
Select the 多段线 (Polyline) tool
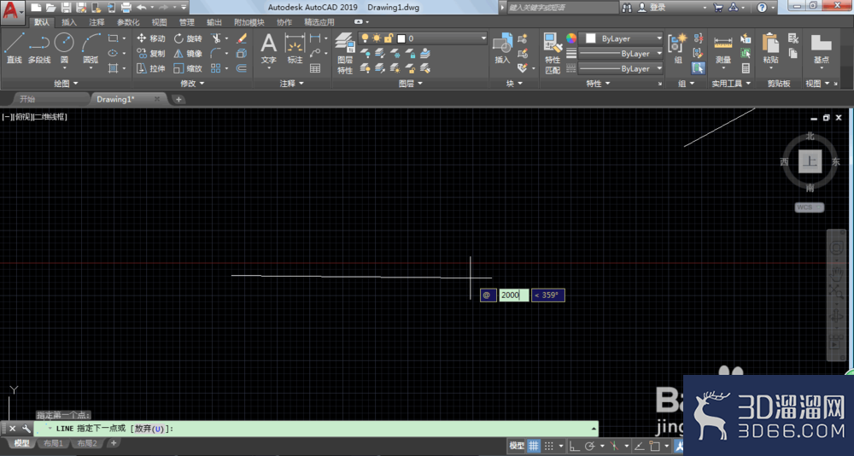coord(39,49)
